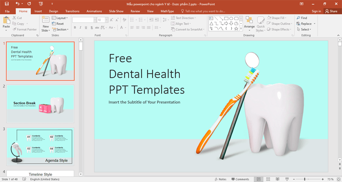Click Tell me what you want box

tap(203, 11)
